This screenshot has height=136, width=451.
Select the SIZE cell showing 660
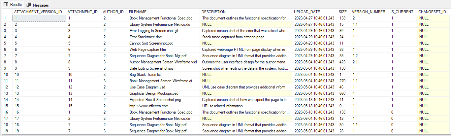342,93
